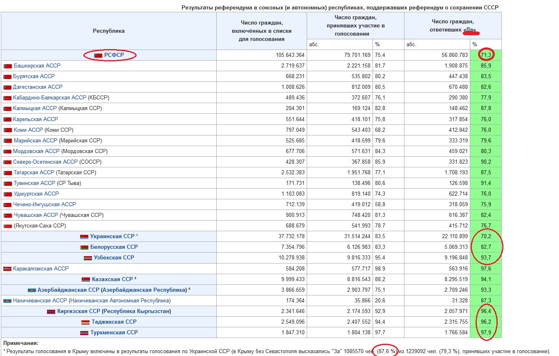Click the Ukrainian SSR flag icon
The width and height of the screenshot is (559, 356).
pyautogui.click(x=84, y=237)
